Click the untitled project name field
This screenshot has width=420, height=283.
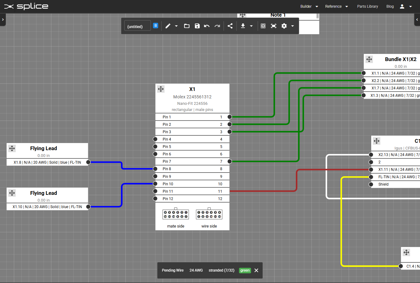click(x=137, y=26)
